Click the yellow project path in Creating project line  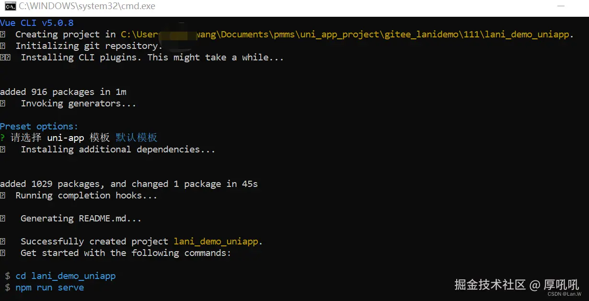point(346,34)
